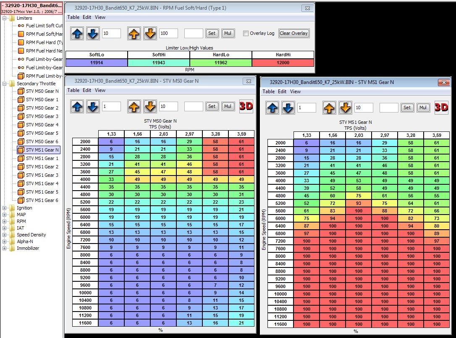Screen dimensions: 456x338
Task: Click the blue up arrow in Limiter window
Action: point(77,34)
